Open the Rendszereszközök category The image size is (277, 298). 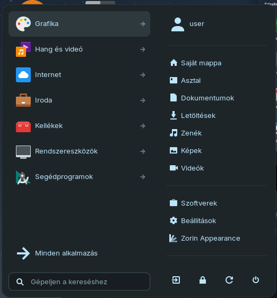[x=80, y=151]
